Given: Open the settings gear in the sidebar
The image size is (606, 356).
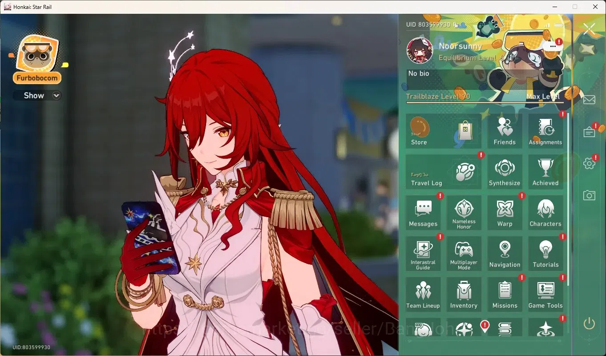Looking at the screenshot, I should (x=589, y=163).
